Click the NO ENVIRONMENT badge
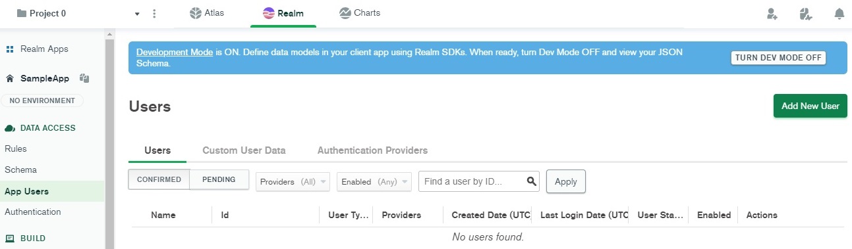This screenshot has height=249, width=852. pyautogui.click(x=42, y=101)
